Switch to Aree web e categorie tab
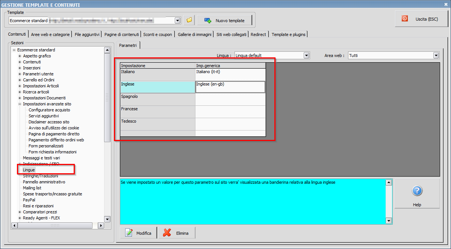 [50, 34]
